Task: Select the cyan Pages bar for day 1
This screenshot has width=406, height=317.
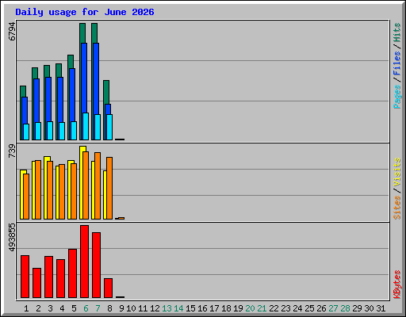Action: pyautogui.click(x=26, y=132)
